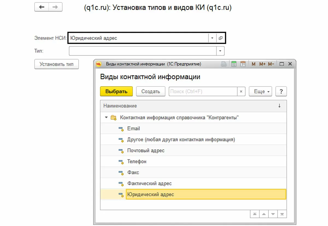Image resolution: width=328 pixels, height=226 pixels.
Task: Select the Почтовый адрес item
Action: [146, 150]
